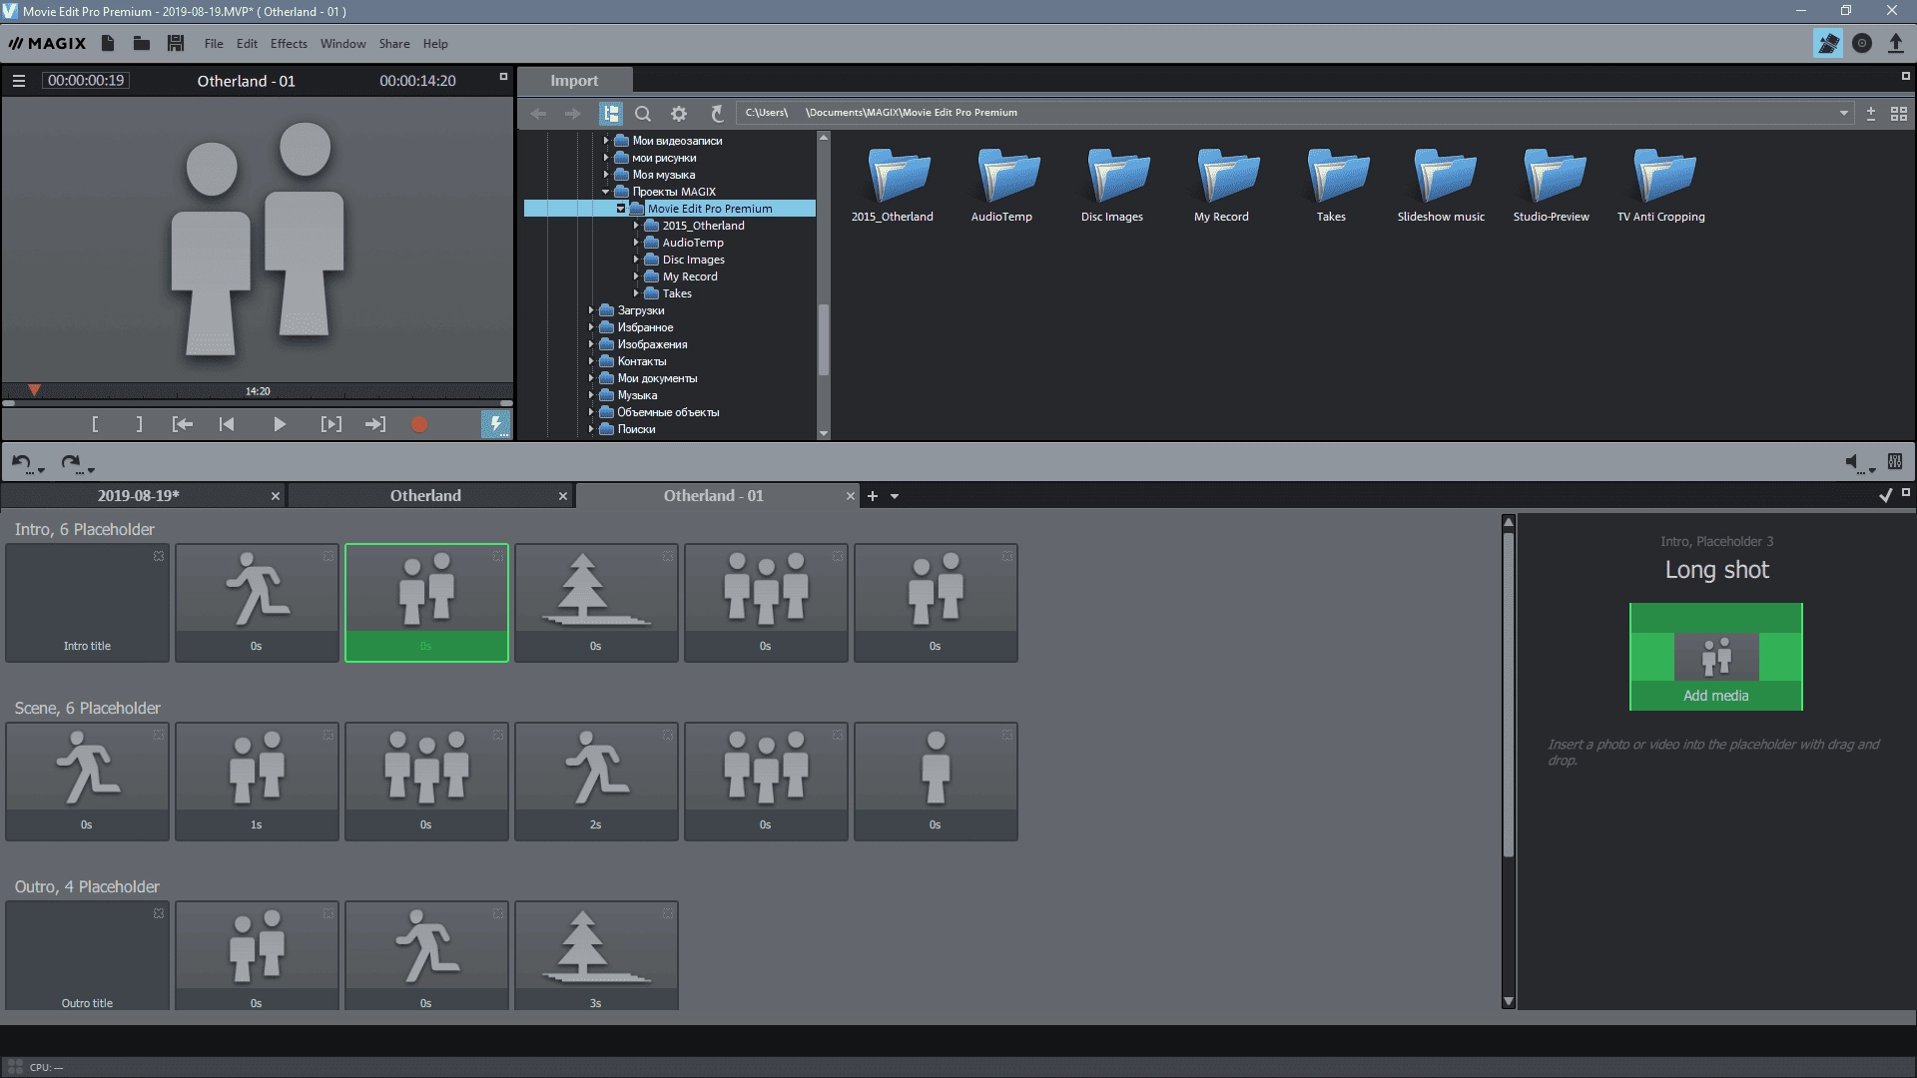1917x1078 pixels.
Task: Open the circular disc icon at top right
Action: click(x=1862, y=44)
